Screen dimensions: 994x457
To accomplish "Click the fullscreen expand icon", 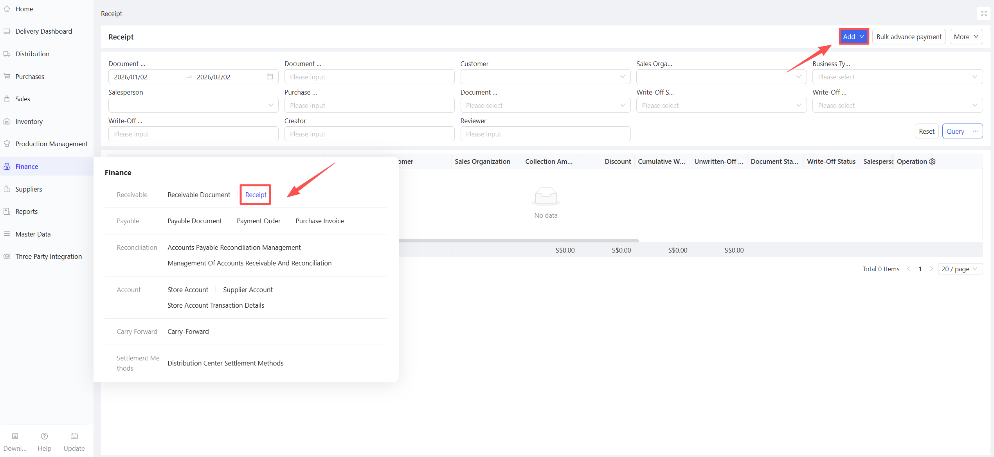I will point(983,14).
